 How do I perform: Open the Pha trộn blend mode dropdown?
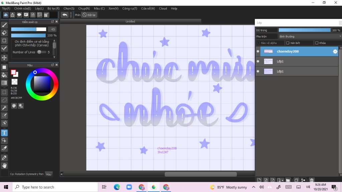(x=310, y=36)
